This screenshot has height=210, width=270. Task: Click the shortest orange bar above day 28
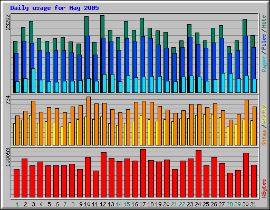231,132
